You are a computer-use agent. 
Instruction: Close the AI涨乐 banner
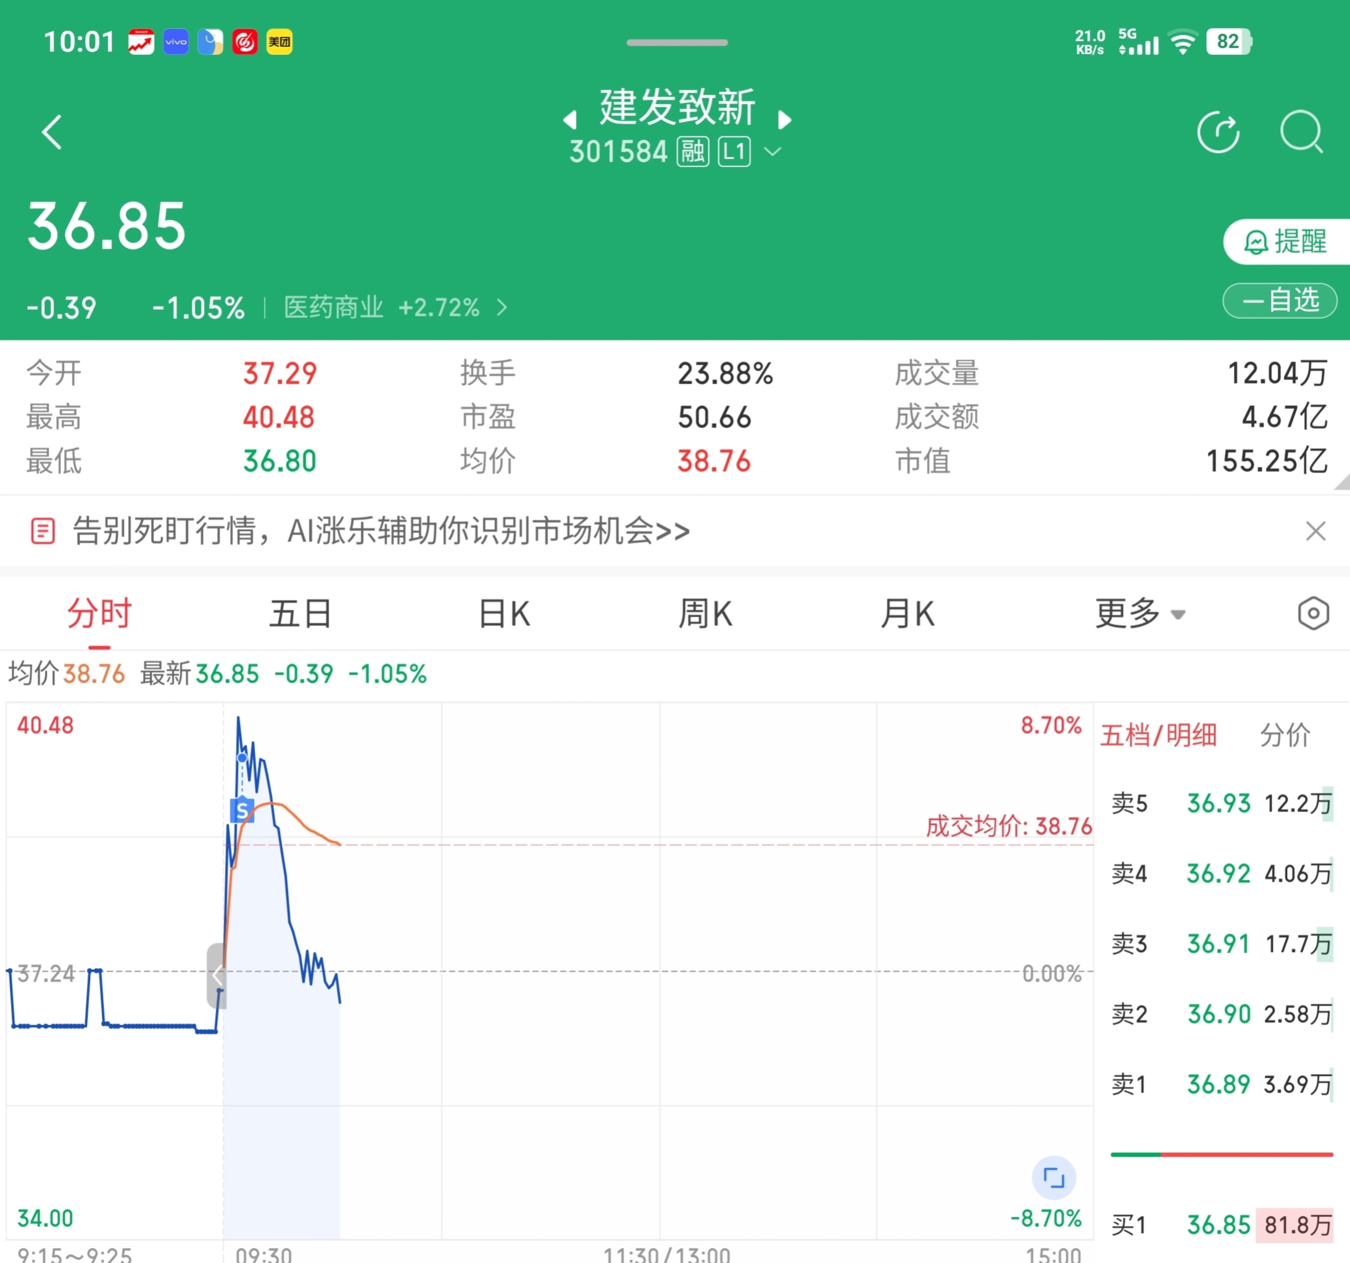coord(1315,531)
